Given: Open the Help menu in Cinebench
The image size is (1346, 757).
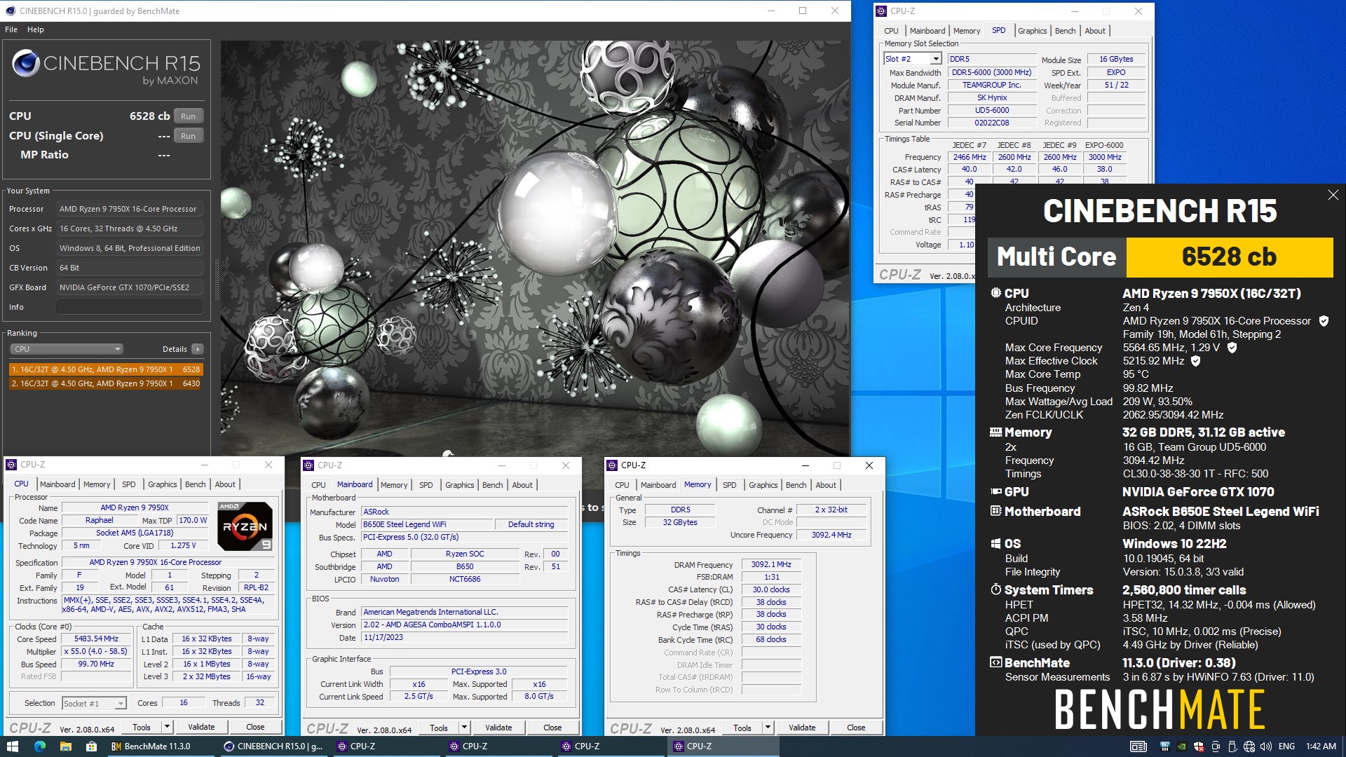Looking at the screenshot, I should click(36, 29).
